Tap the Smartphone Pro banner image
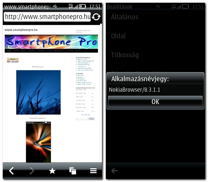 pyautogui.click(x=51, y=42)
